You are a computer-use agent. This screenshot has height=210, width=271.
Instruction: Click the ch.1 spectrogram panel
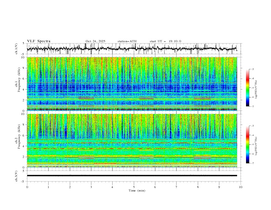pos(132,84)
